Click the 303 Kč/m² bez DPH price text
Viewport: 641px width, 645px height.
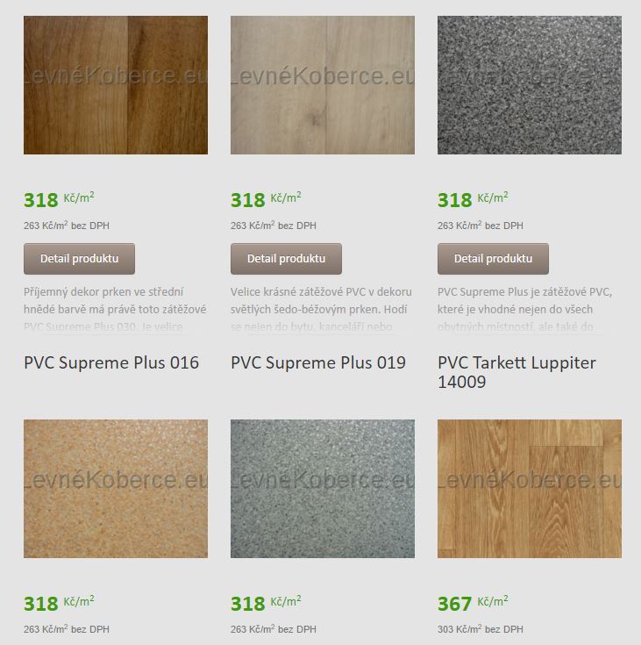[481, 629]
